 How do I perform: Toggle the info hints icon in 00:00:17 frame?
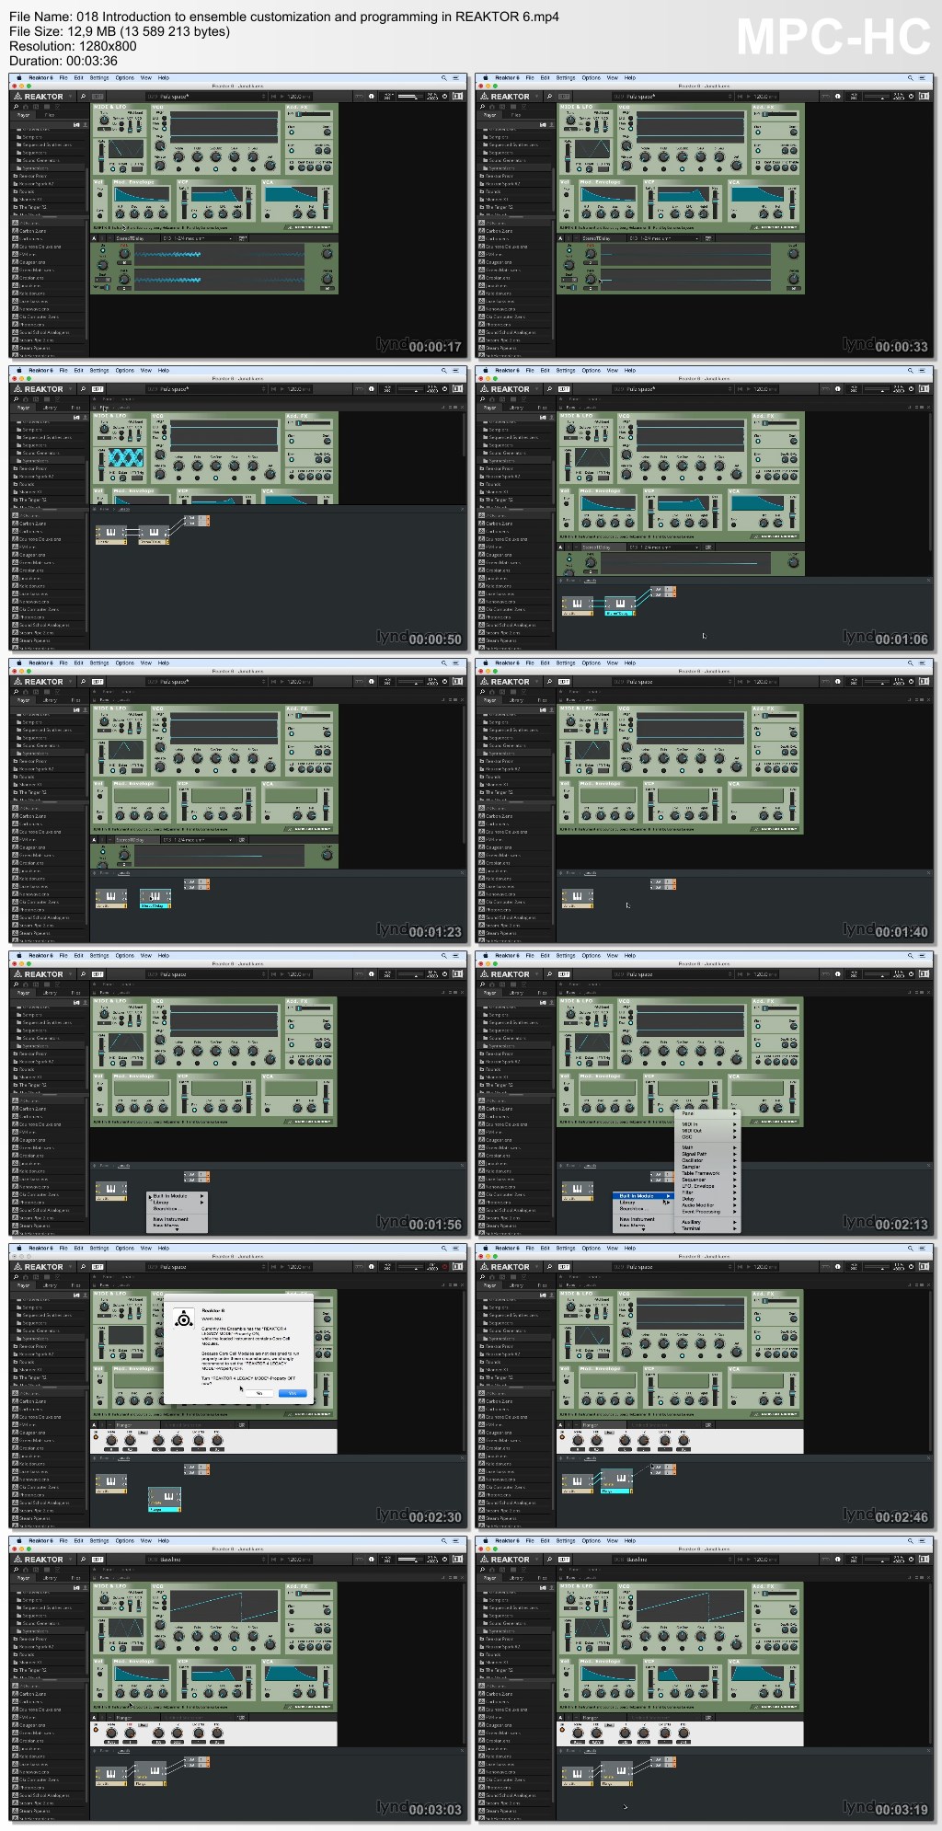pos(372,96)
